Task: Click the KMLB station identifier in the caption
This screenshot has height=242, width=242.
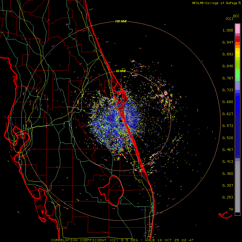Action: [x=150, y=240]
